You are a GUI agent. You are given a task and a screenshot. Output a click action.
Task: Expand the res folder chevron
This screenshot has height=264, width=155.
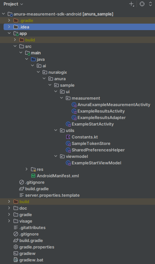tap(26, 169)
